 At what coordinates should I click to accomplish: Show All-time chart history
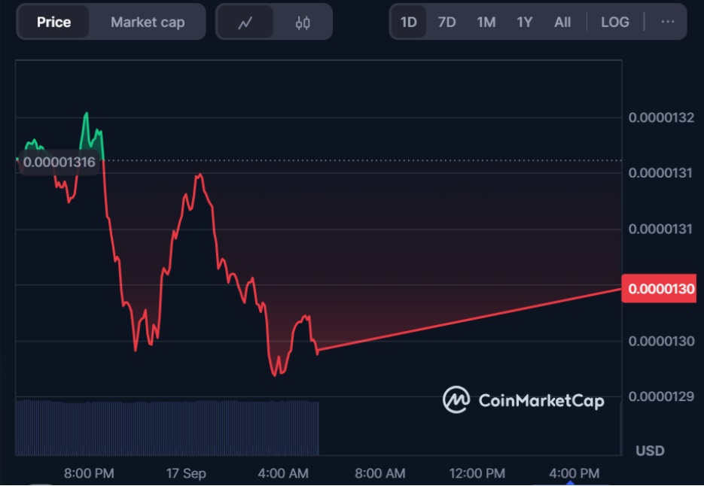pyautogui.click(x=562, y=22)
